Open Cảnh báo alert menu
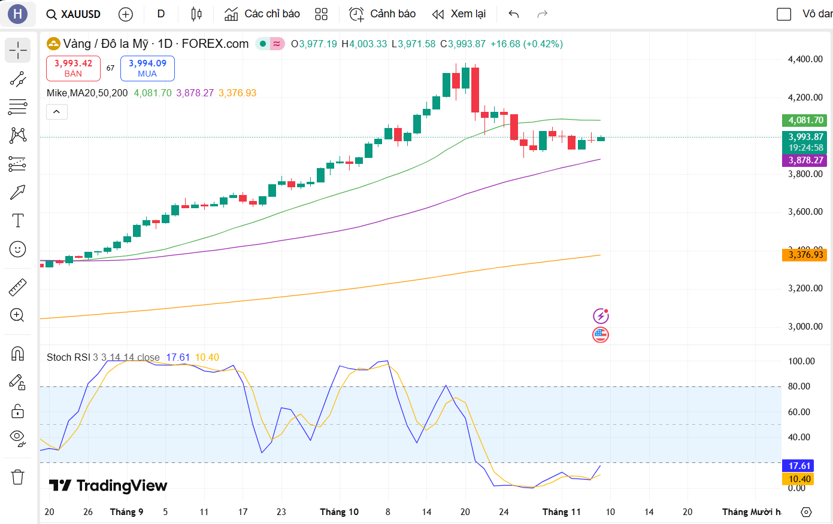 (x=382, y=14)
